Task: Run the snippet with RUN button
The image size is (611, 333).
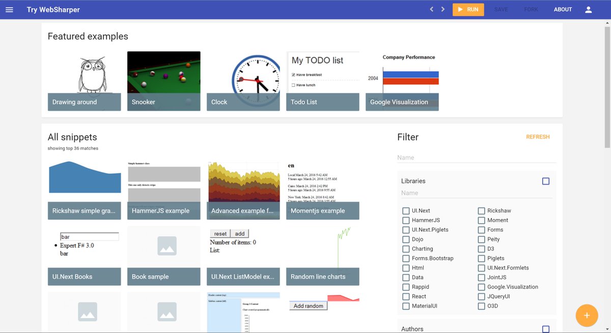Action: click(x=468, y=10)
